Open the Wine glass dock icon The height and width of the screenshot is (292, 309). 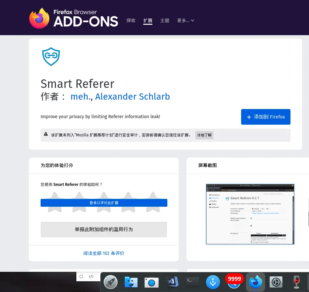click(296, 282)
